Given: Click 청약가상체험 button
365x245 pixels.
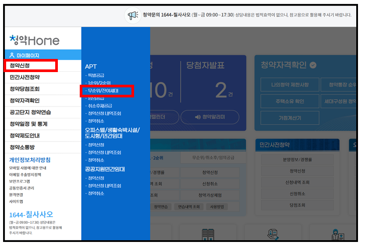Looking at the screenshot, I should coord(210,195).
